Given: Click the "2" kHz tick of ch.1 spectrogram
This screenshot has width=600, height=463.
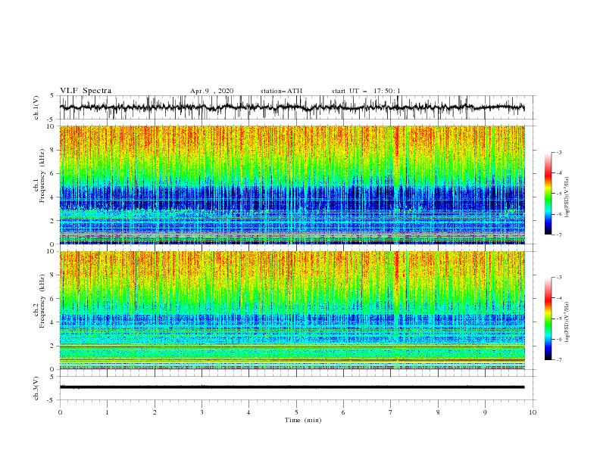Looking at the screenshot, I should 54,221.
